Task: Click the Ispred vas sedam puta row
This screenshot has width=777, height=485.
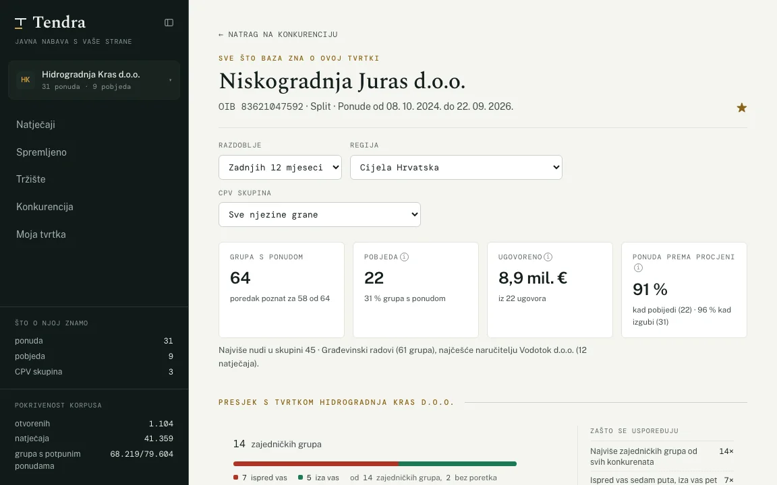Action: (x=662, y=480)
